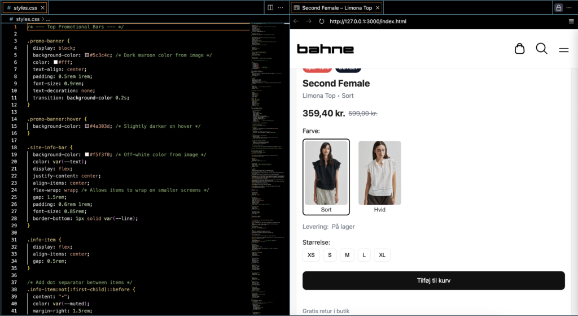Click the Limona Top • Sort subtitle
578x316 pixels.
click(x=328, y=96)
